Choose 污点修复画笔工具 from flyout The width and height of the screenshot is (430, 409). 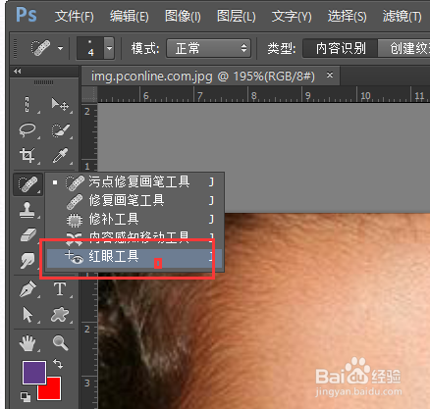tap(134, 181)
